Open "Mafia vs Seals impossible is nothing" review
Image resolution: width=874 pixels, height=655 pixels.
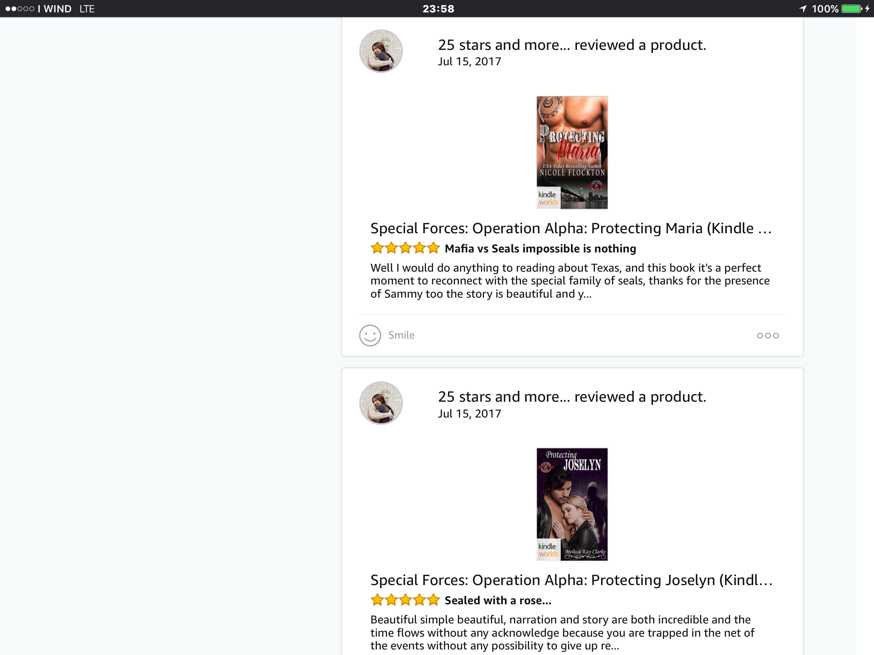(x=540, y=249)
